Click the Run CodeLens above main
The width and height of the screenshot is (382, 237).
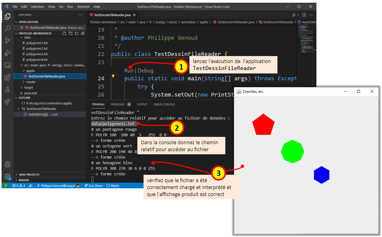[x=129, y=71]
